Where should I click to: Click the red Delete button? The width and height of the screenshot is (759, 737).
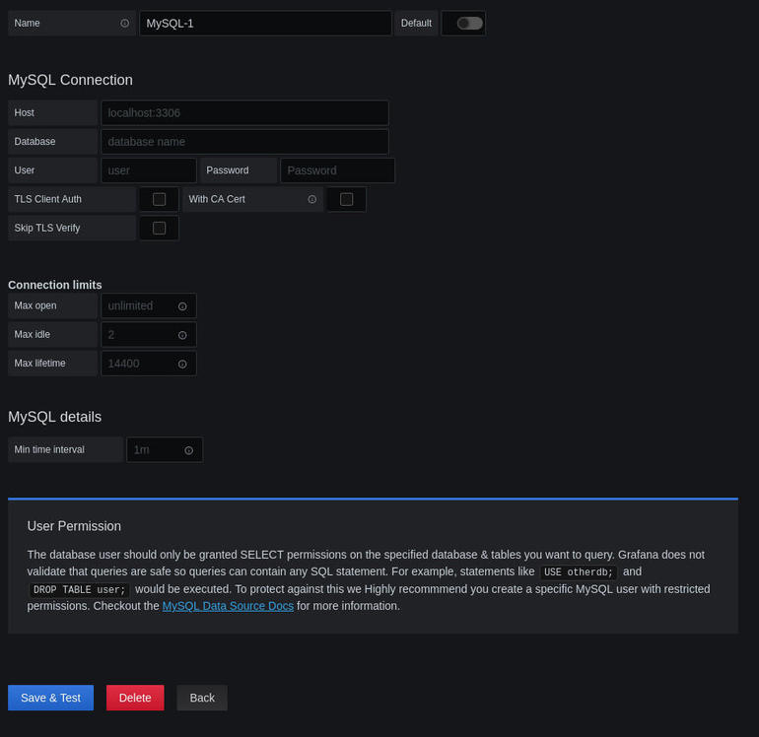135,698
